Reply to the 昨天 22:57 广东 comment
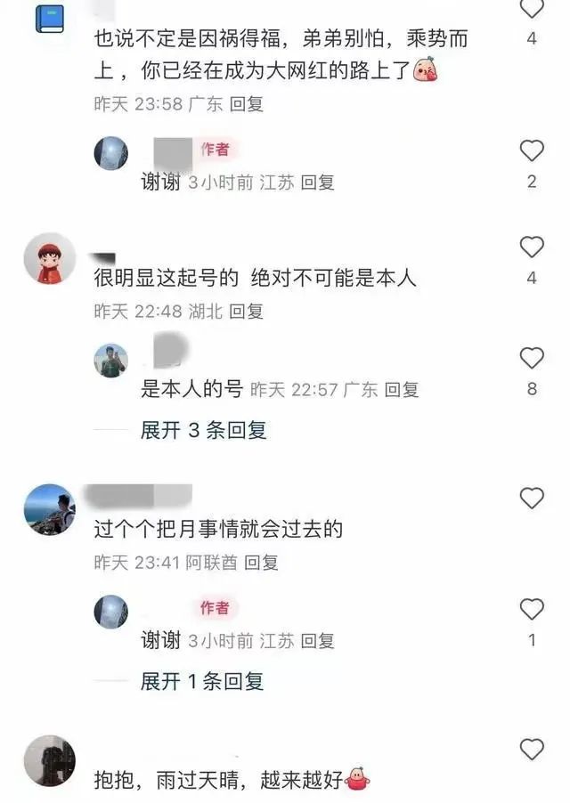The image size is (570, 803). (x=402, y=390)
